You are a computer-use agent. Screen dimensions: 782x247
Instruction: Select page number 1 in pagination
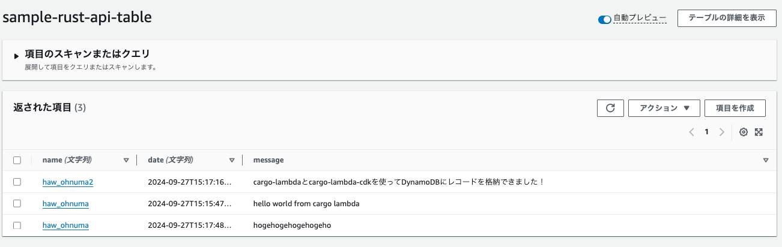pyautogui.click(x=707, y=132)
